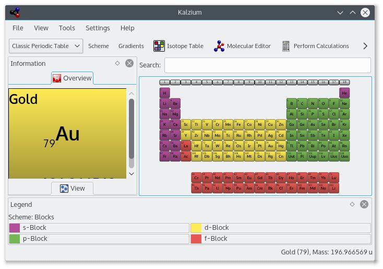Expand hidden toolbar items chevron
This screenshot has height=269, width=383.
click(x=365, y=46)
